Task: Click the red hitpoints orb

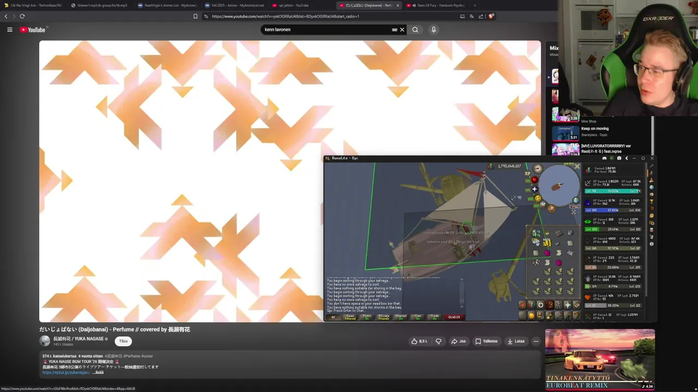Action: [534, 180]
